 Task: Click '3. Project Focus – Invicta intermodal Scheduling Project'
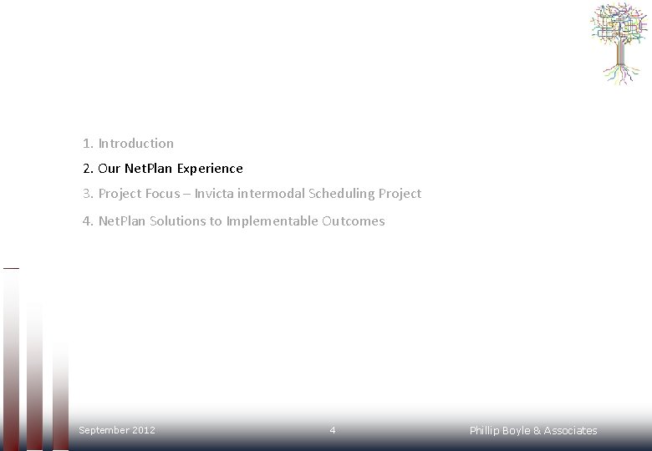[252, 194]
